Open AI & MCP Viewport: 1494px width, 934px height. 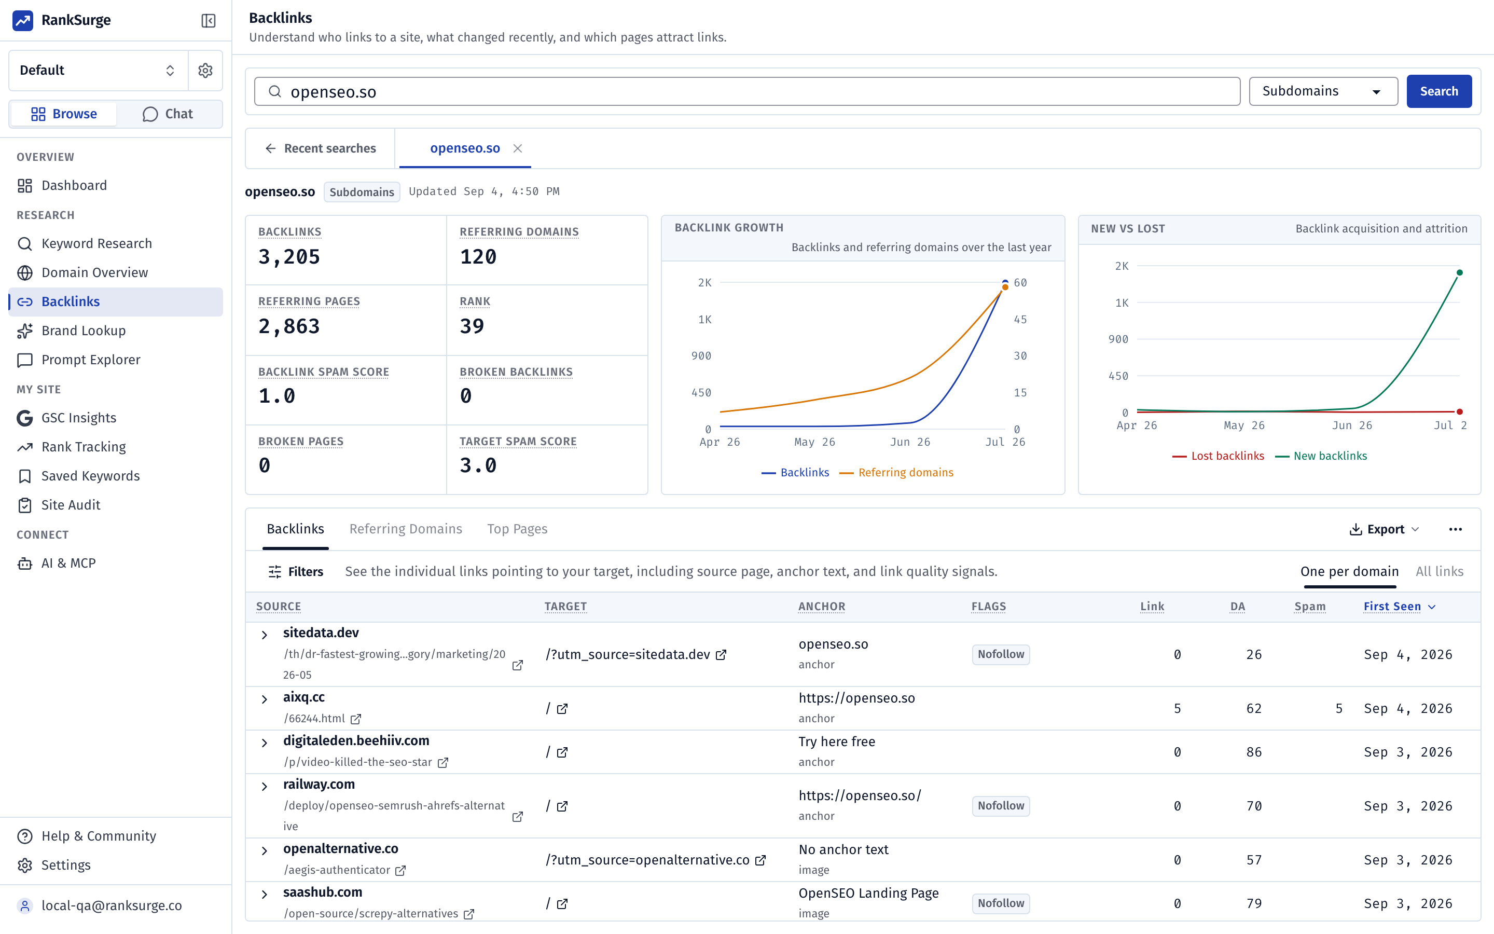point(116,563)
